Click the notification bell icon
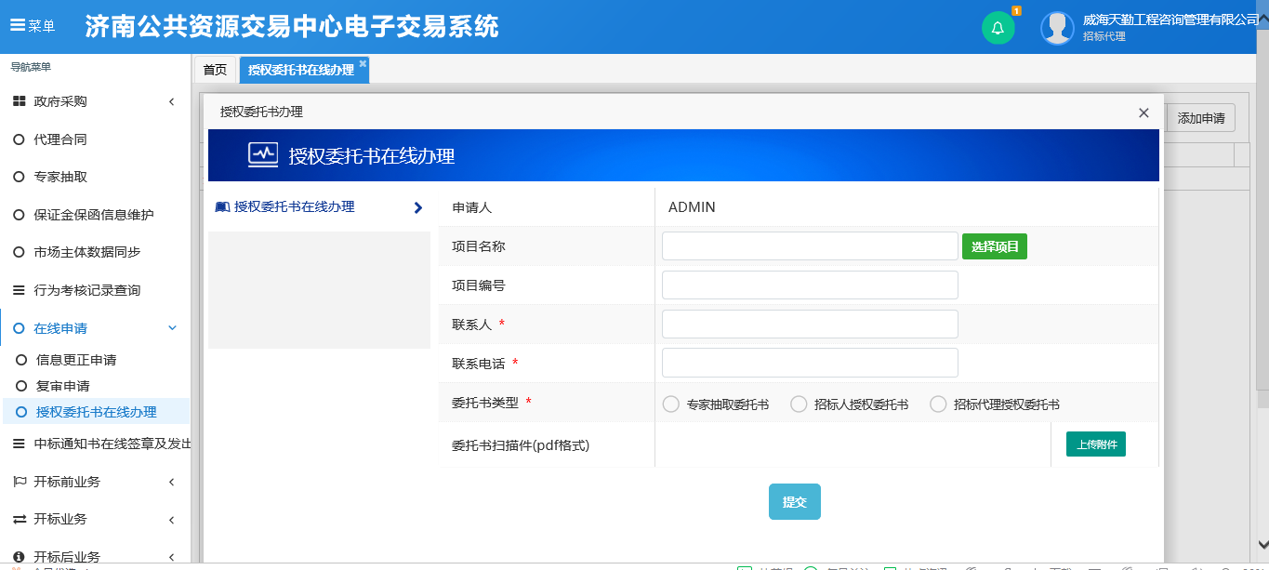The image size is (1269, 570). [x=998, y=27]
